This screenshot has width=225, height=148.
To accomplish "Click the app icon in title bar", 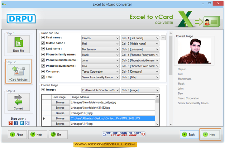I will click(x=3, y=4).
